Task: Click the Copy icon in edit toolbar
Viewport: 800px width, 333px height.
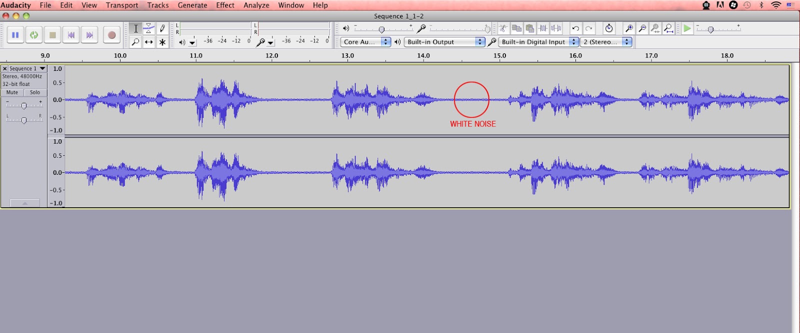Action: [516, 28]
